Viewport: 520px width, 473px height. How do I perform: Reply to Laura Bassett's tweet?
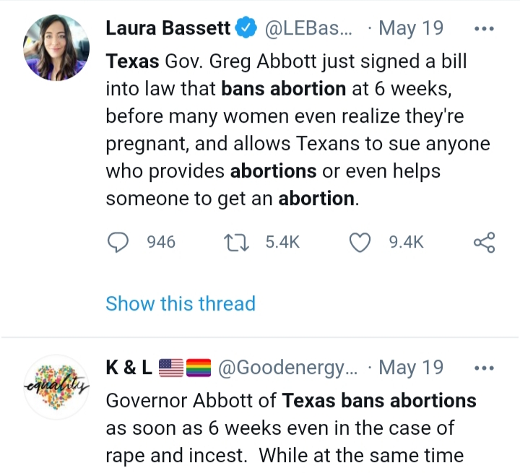coord(118,243)
